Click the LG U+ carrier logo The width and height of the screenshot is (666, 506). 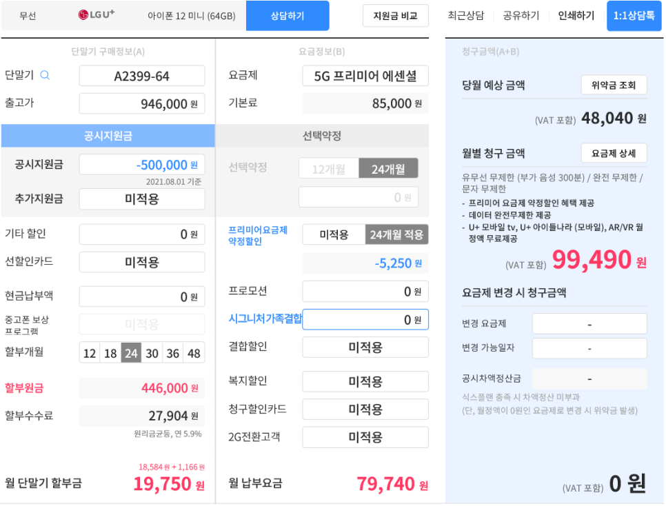click(97, 14)
